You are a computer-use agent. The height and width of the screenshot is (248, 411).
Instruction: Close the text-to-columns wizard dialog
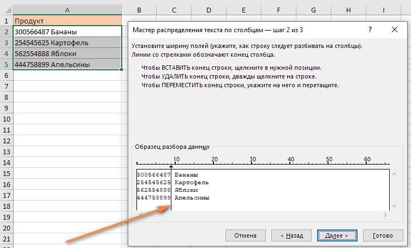coord(394,30)
